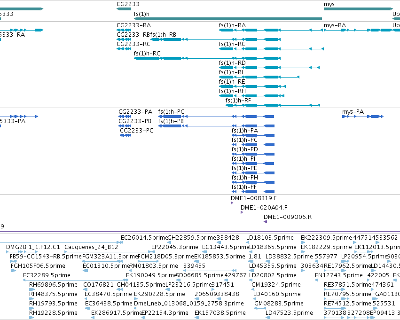This screenshot has width=400, height=320.
Task: Click the fs(1)h-RF transcript label
Action: click(238, 101)
